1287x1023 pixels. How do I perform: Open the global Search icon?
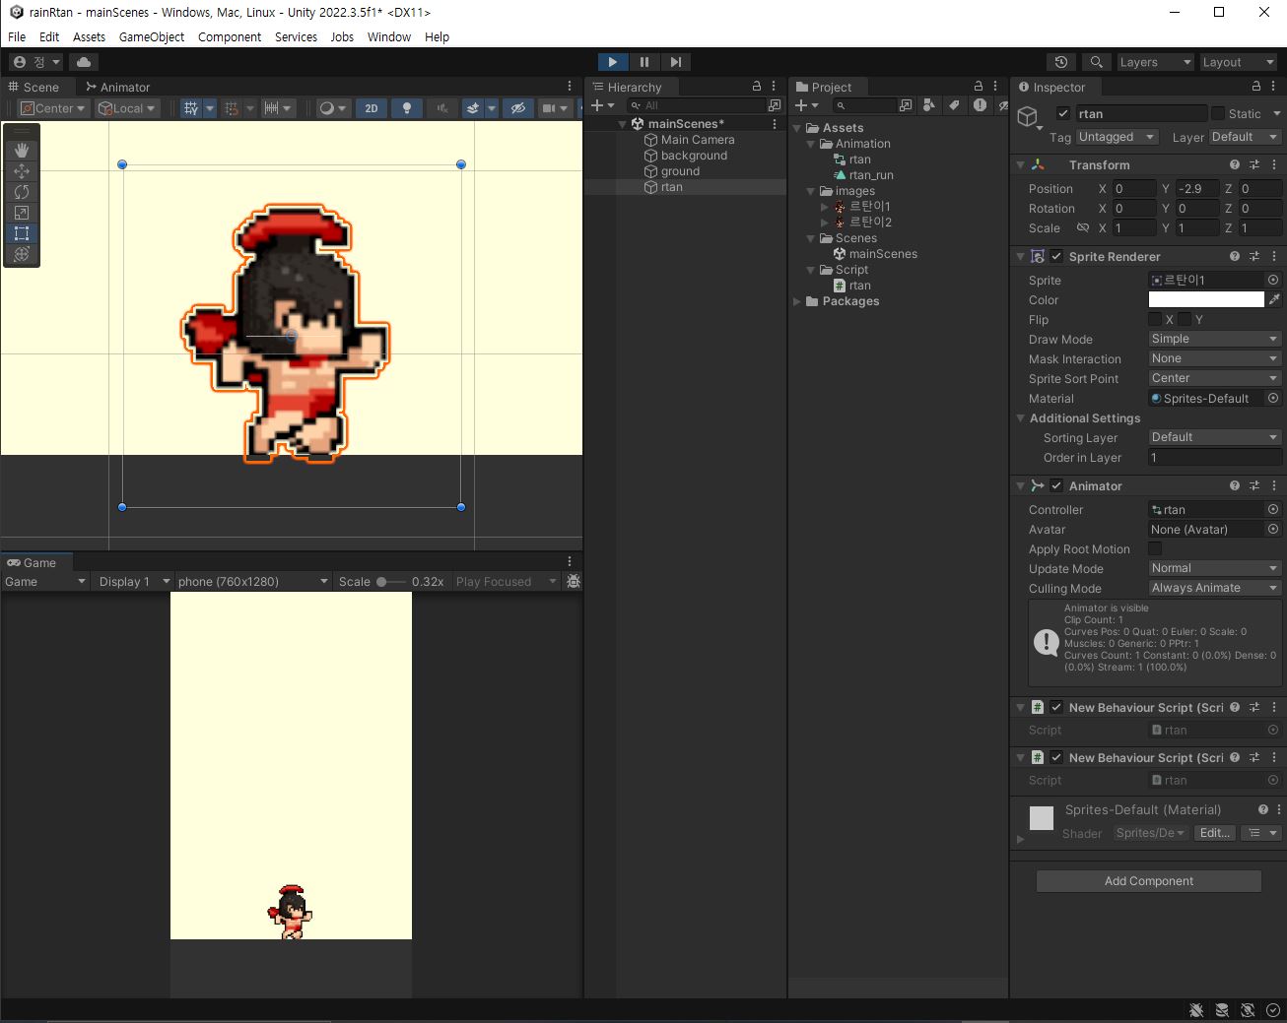(x=1096, y=62)
